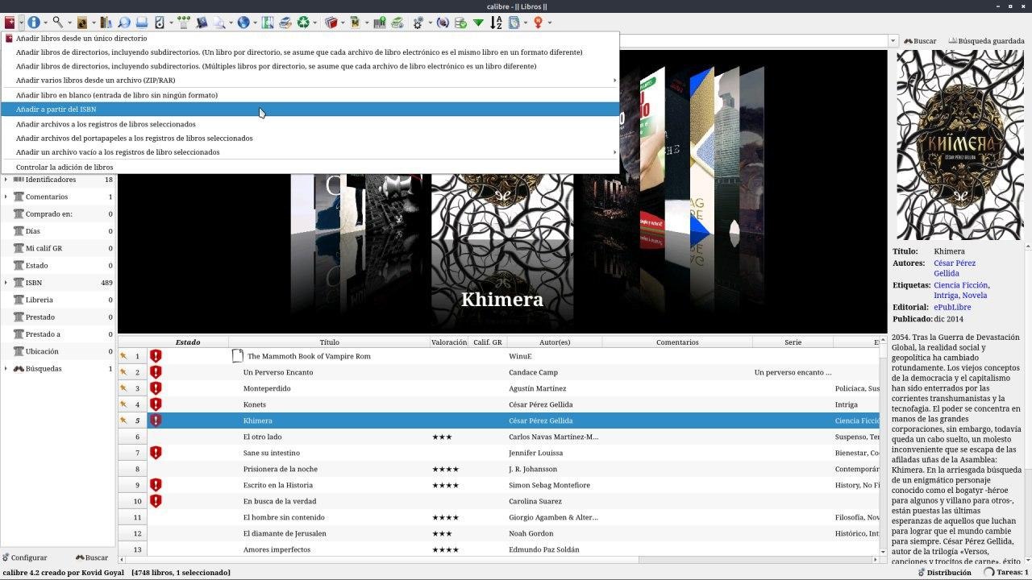1032x580 pixels.
Task: Open the ePubLibre publisher link
Action: tap(952, 307)
